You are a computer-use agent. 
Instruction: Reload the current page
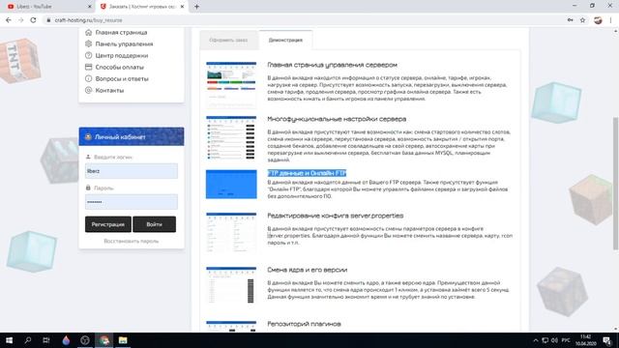pyautogui.click(x=33, y=19)
